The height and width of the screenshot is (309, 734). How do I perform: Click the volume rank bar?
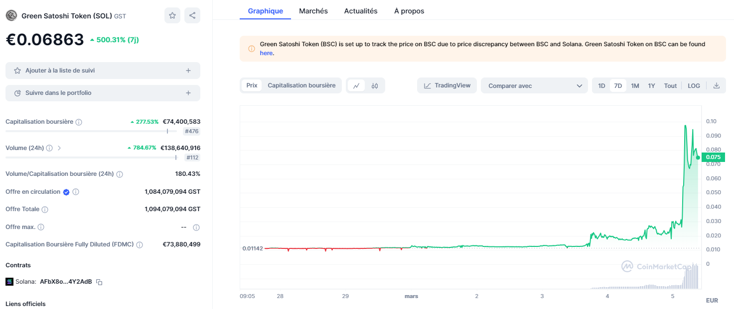pyautogui.click(x=91, y=157)
